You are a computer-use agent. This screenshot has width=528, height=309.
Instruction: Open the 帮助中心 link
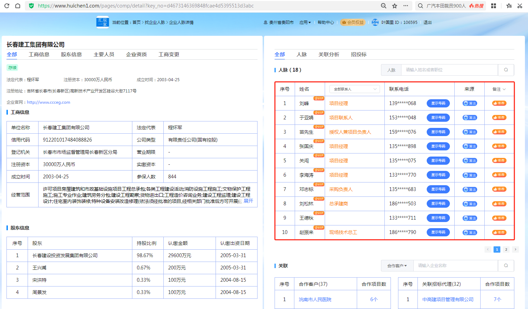[326, 23]
